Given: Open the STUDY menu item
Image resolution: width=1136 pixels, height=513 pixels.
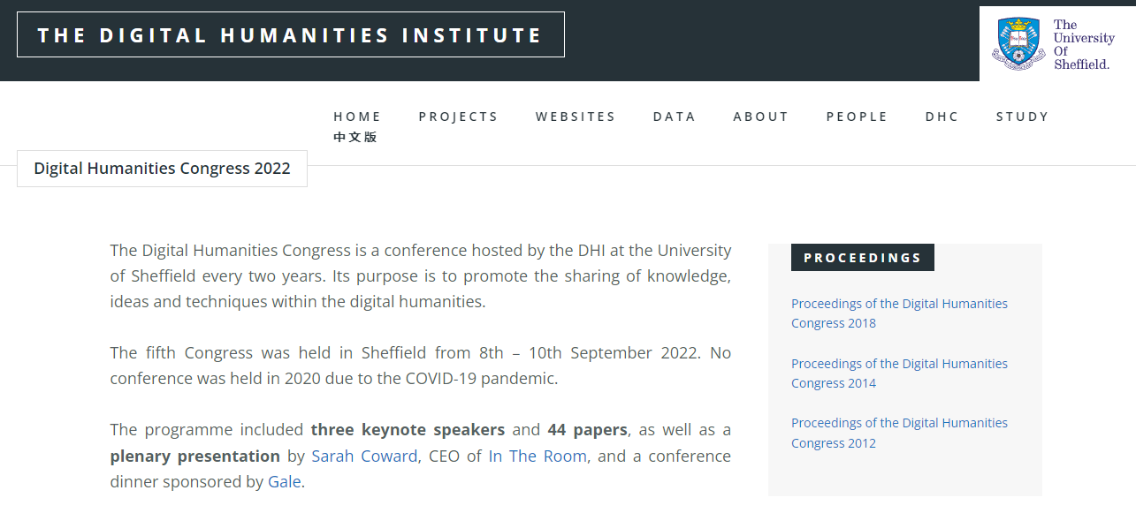Looking at the screenshot, I should click(1023, 117).
